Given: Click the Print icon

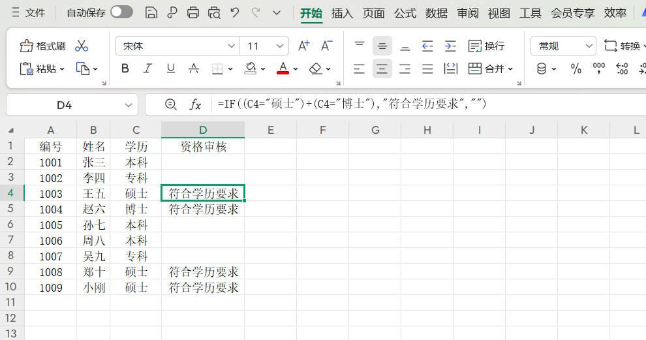Looking at the screenshot, I should (x=193, y=12).
